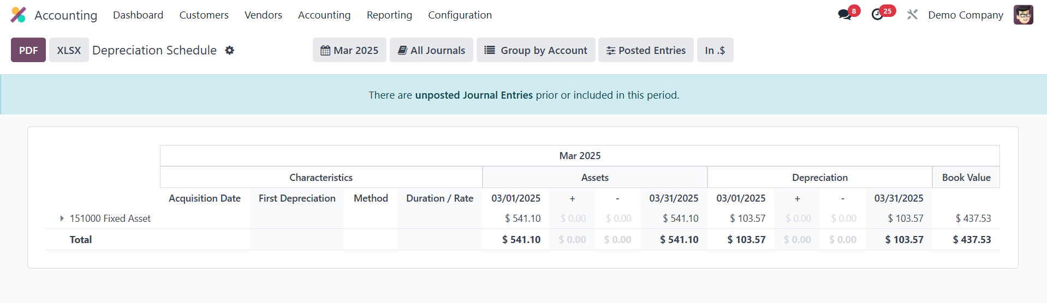The width and height of the screenshot is (1047, 303).
Task: Open the messages chat bubble icon
Action: 844,15
